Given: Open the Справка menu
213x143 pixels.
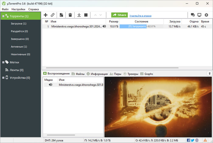Looking at the screenshot, I should (x=33, y=9).
